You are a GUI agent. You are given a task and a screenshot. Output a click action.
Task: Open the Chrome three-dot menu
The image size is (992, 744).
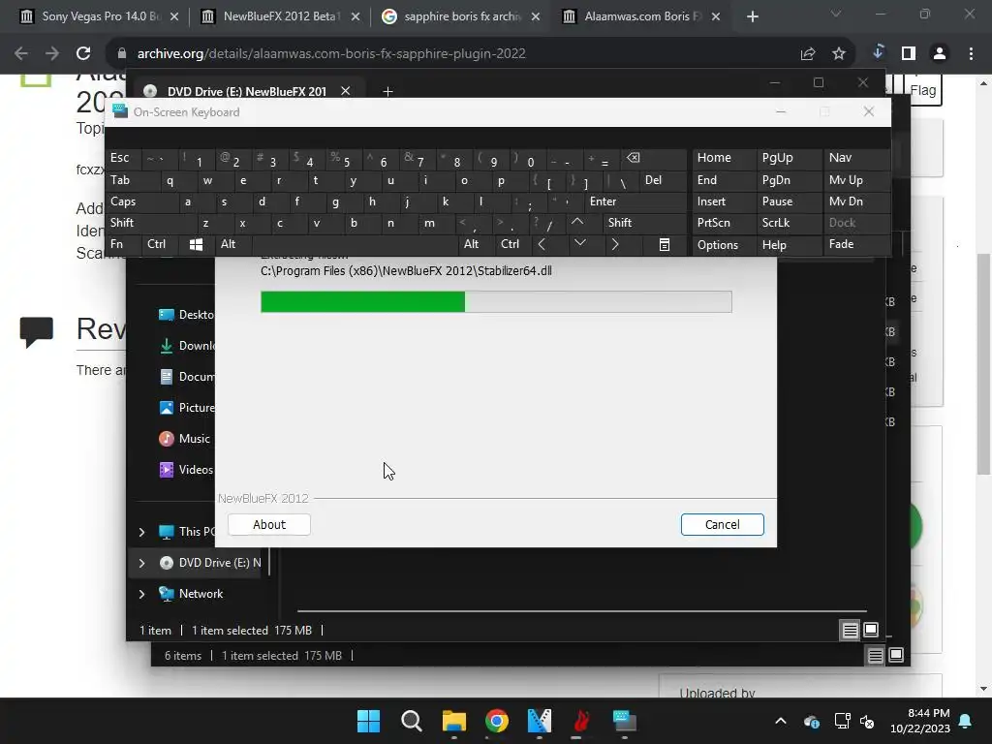(971, 54)
